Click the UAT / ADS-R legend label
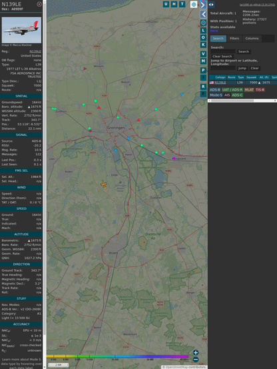Viewport: 277px width, 369px height. coord(232,90)
